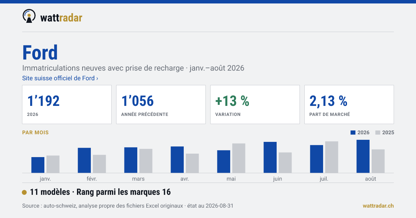Image resolution: width=416 pixels, height=218 pixels.
Task: Click the grey 2025 legend swatch
Action: point(378,133)
